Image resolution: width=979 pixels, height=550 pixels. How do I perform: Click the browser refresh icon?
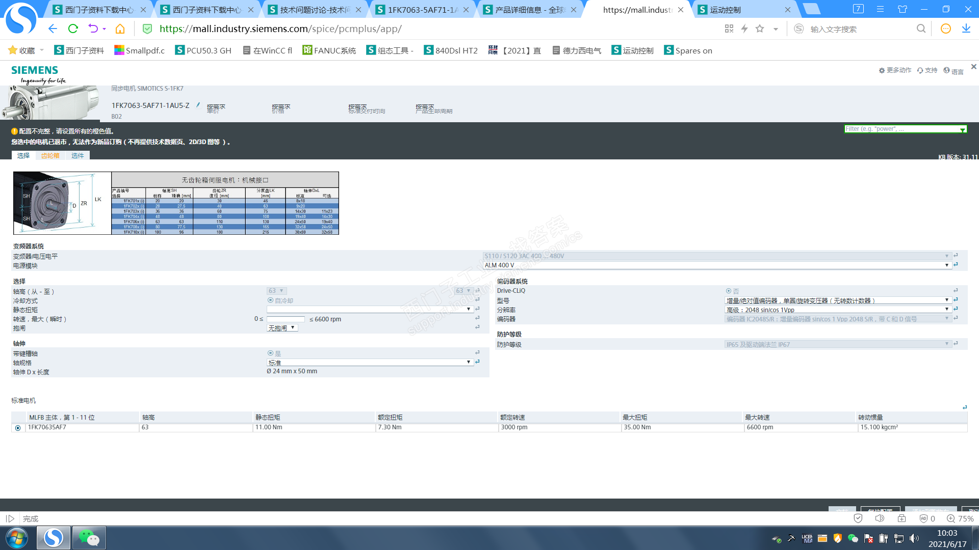click(x=73, y=29)
